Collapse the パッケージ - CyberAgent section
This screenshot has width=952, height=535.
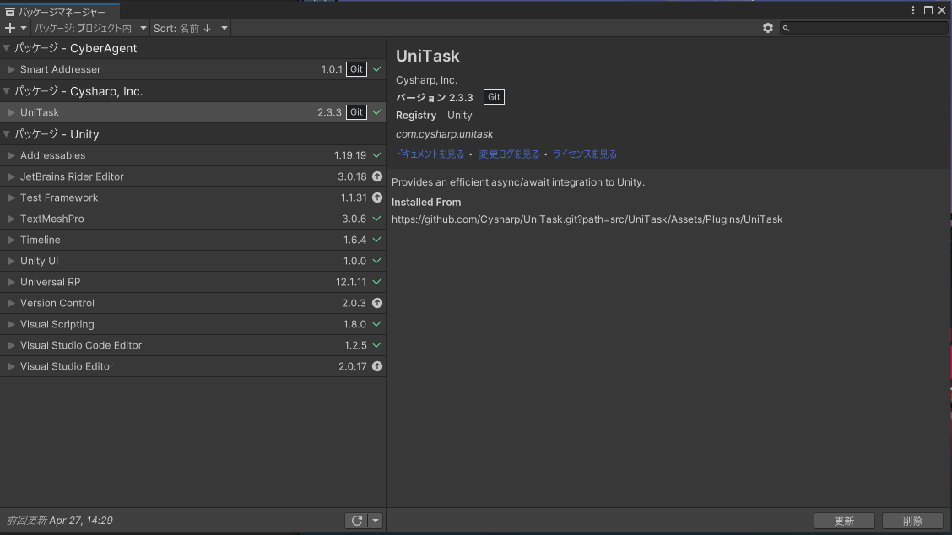tap(7, 48)
